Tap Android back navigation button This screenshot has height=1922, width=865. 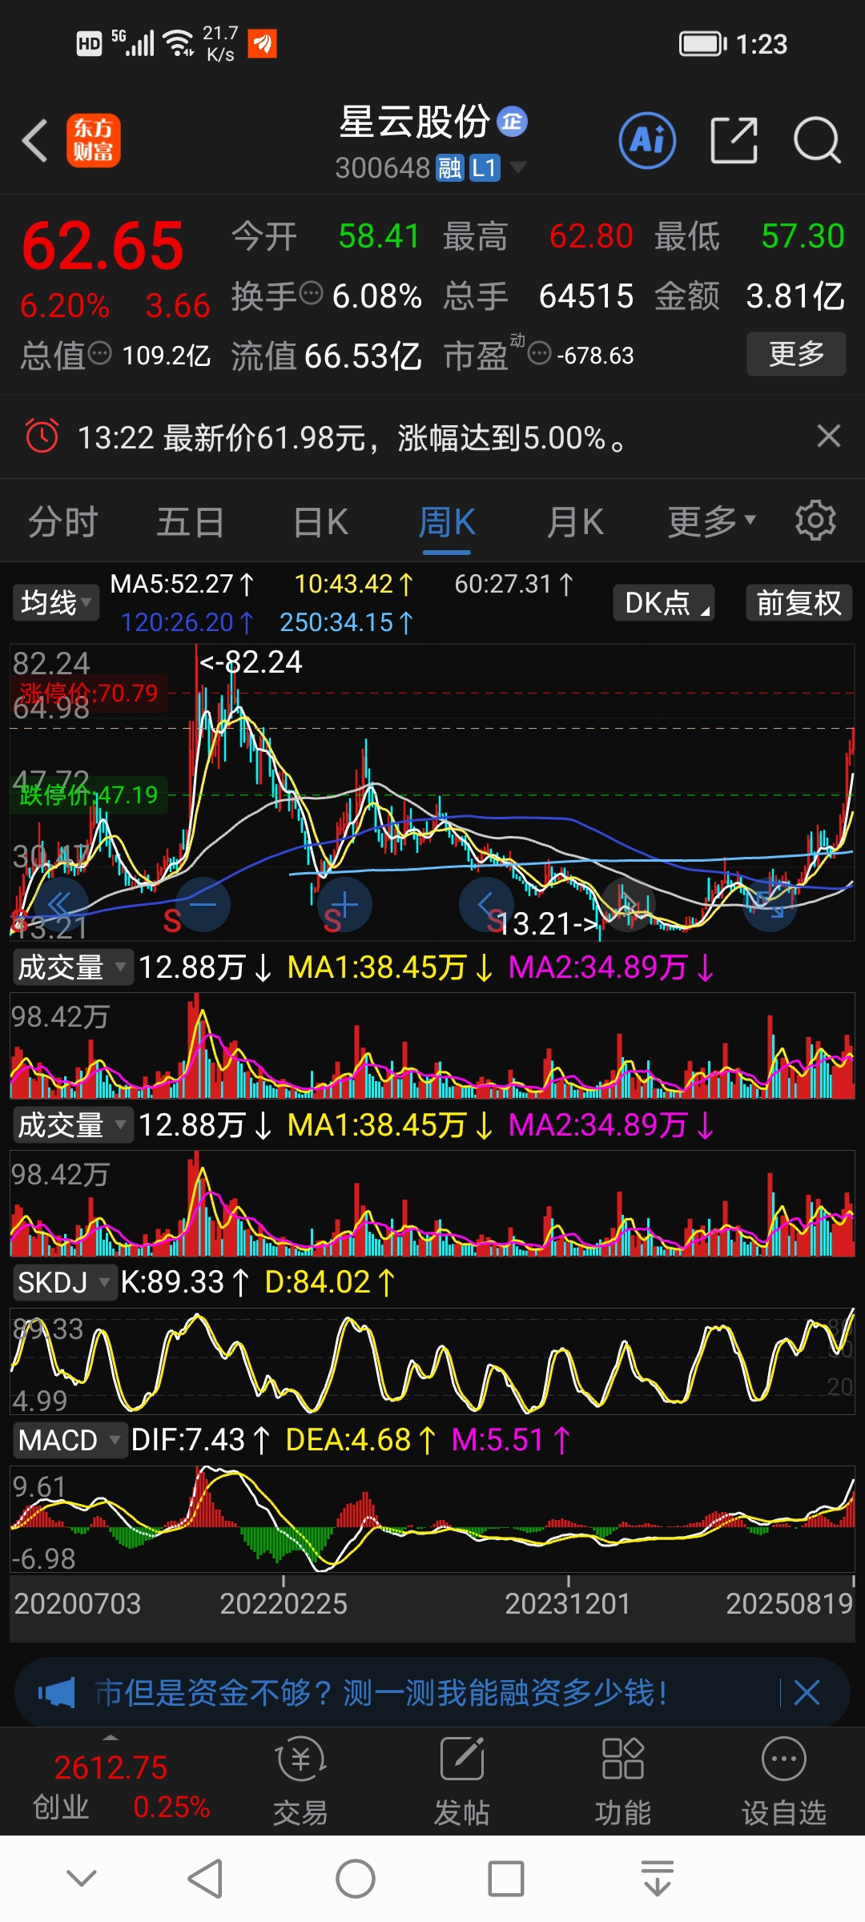(x=205, y=1878)
